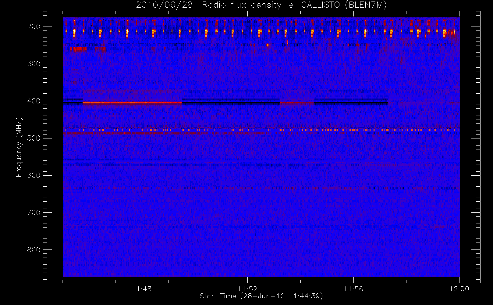Screen dimensions: 493x305
Task: Select the 800 frequency tick label
Action: (x=34, y=250)
